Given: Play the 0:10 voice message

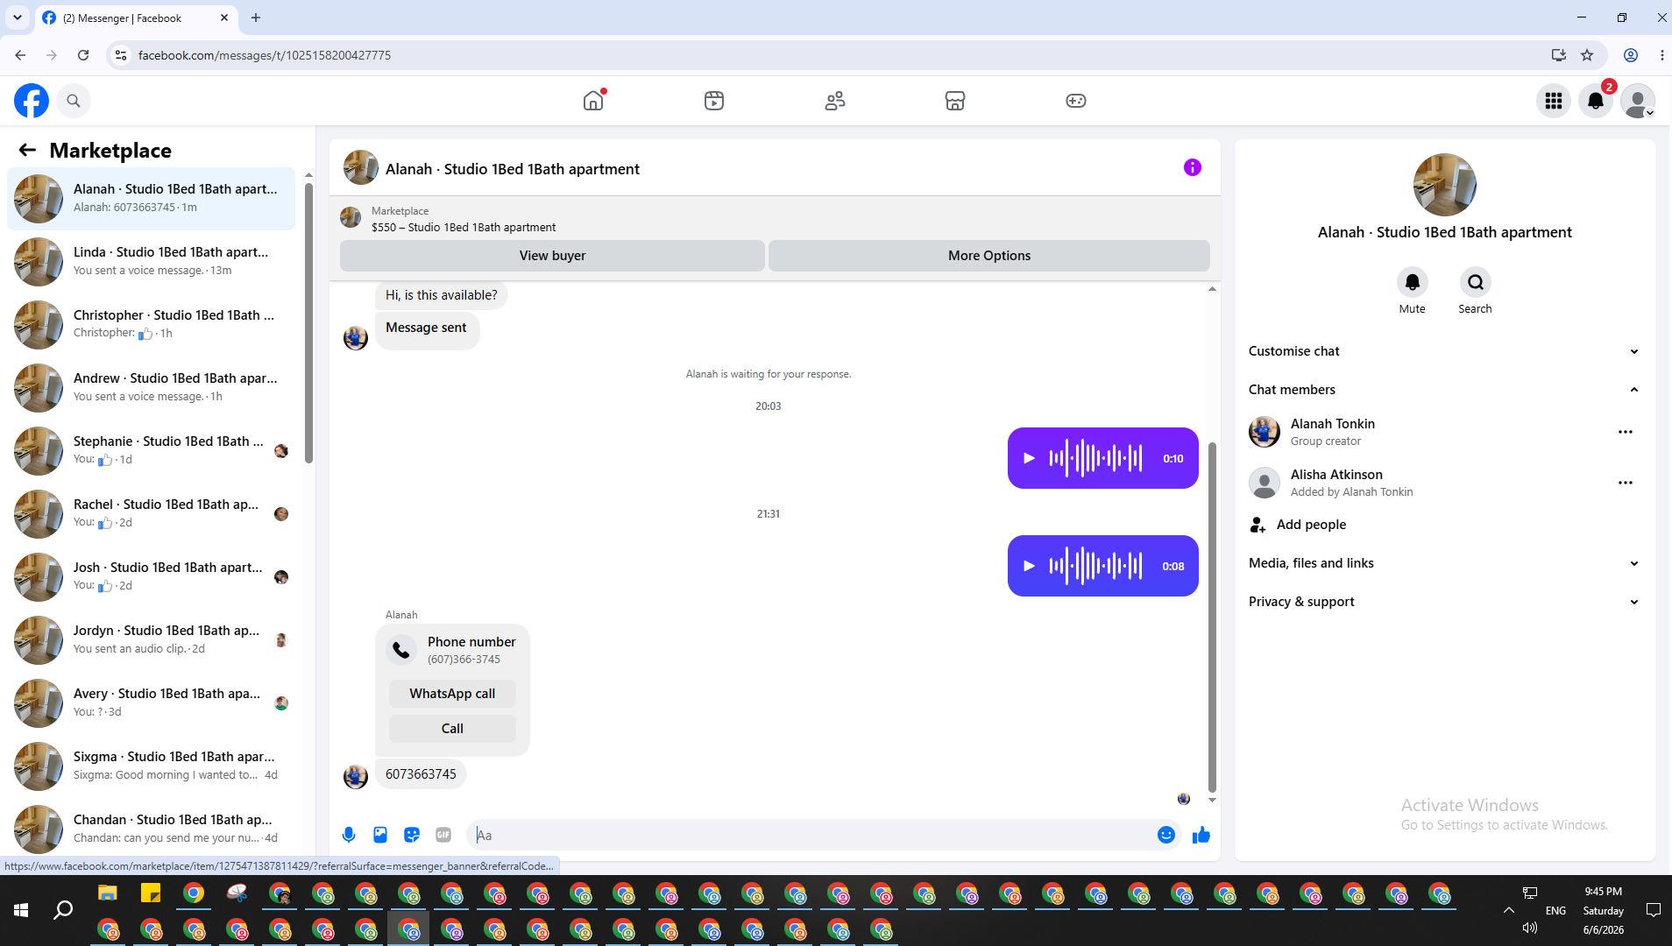Looking at the screenshot, I should pos(1030,458).
